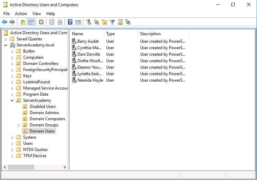257x180 pixels.
Task: Select the LostAndFound container
Action: click(37, 82)
